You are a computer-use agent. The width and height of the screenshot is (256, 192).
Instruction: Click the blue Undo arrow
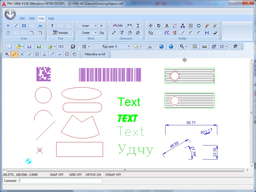click(x=161, y=46)
